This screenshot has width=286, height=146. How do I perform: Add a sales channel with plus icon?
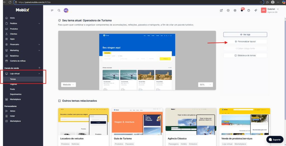(x=39, y=68)
